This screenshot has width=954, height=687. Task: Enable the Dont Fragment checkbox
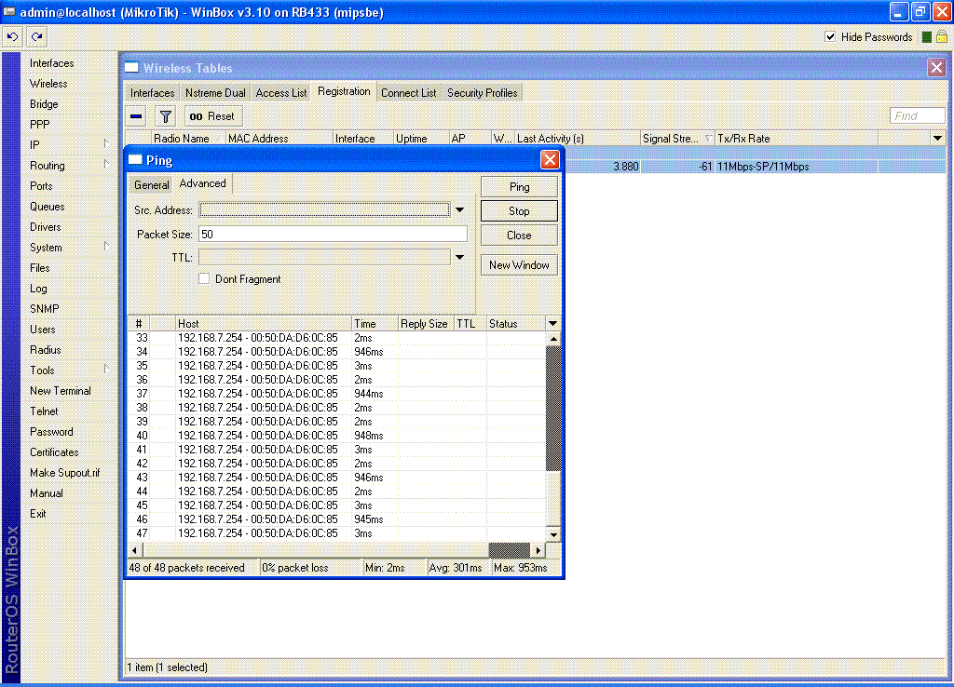(204, 278)
